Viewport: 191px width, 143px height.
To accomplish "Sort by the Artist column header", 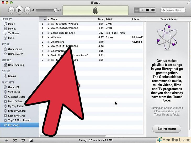I will [x=118, y=19].
